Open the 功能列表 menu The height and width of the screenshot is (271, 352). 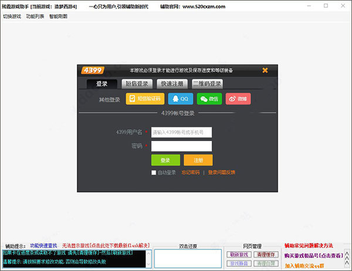(x=35, y=16)
